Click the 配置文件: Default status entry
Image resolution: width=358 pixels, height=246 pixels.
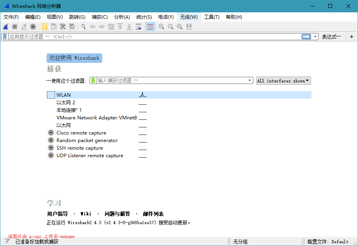328,242
